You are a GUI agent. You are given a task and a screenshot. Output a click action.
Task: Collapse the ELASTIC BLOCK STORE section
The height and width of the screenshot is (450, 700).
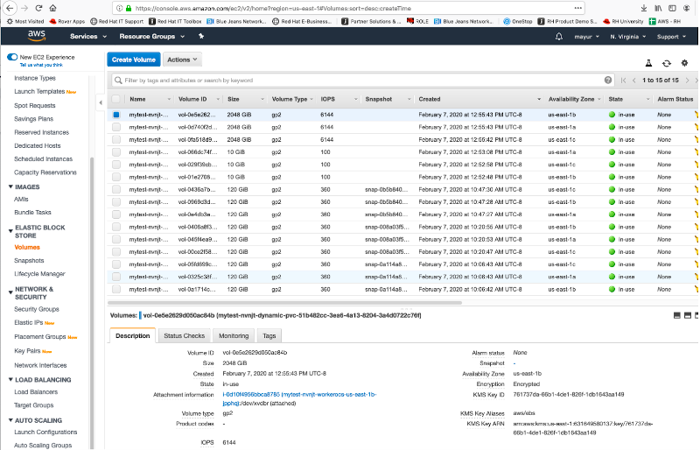coord(10,231)
